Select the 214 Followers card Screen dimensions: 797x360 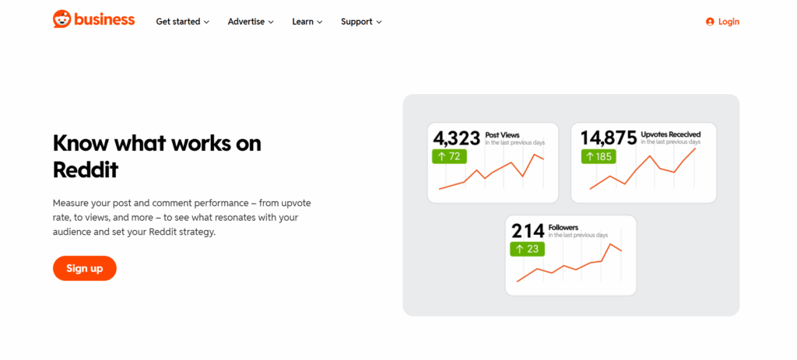tap(571, 255)
